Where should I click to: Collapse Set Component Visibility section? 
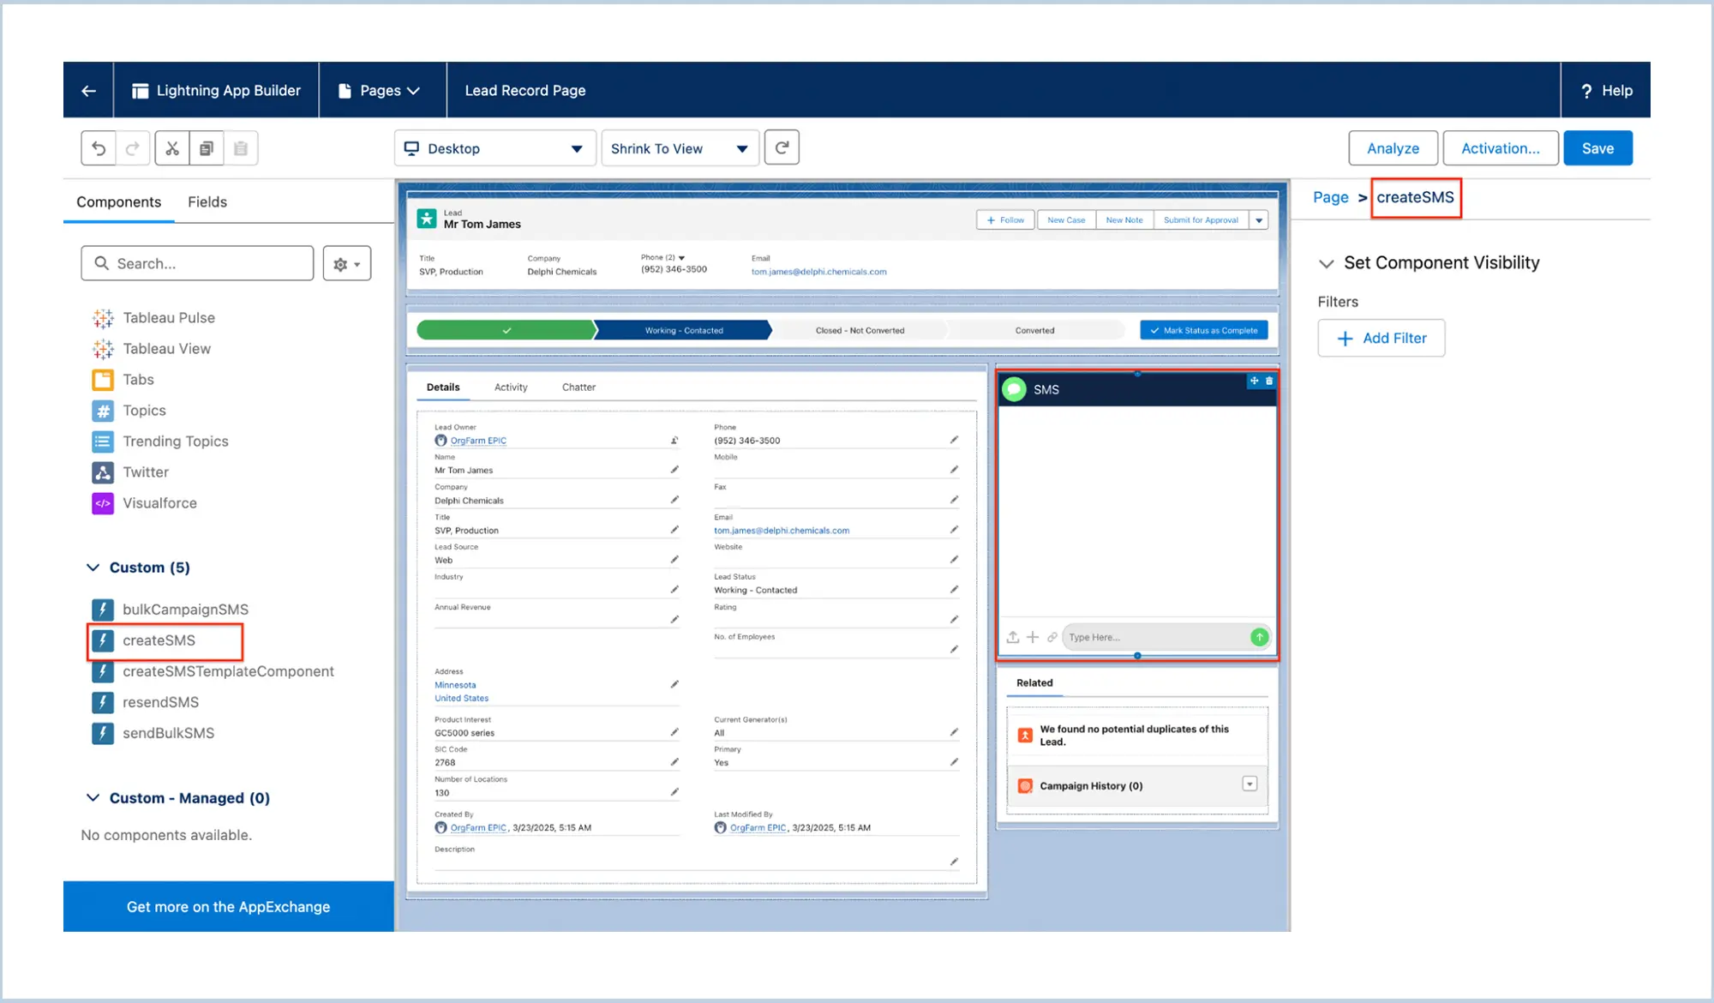pos(1326,263)
